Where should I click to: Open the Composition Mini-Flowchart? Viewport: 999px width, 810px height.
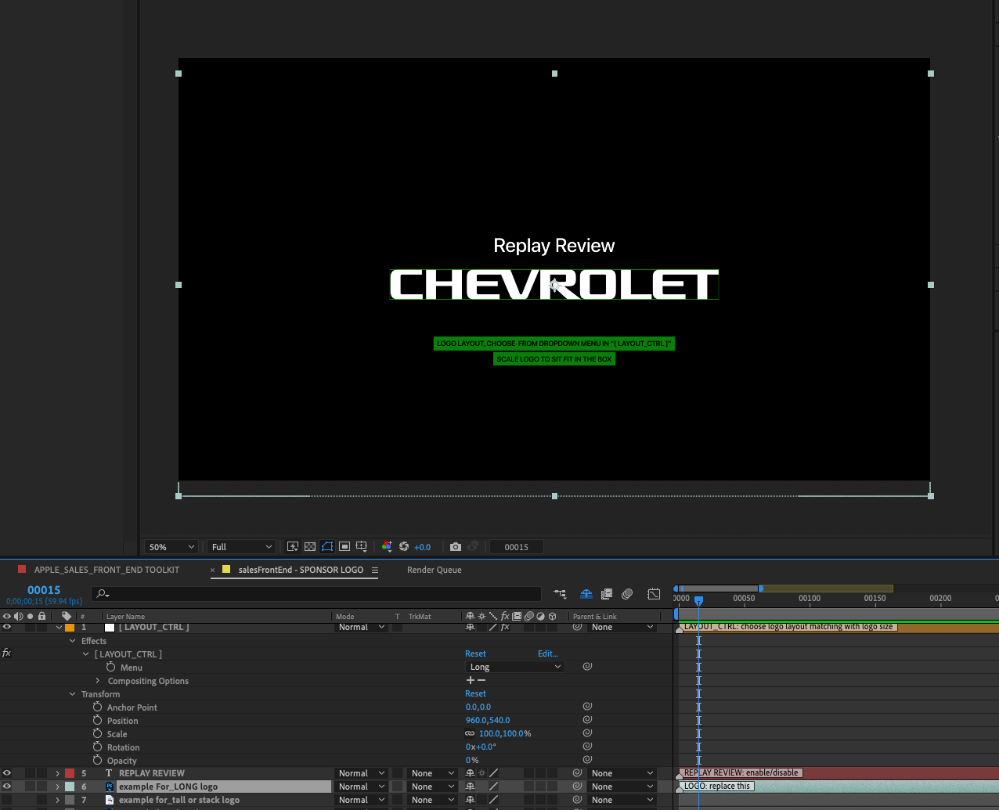coord(560,594)
